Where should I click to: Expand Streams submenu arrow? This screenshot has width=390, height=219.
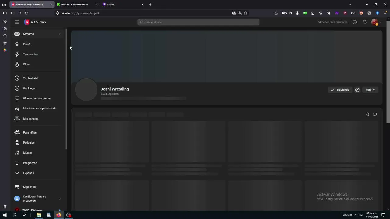click(x=60, y=34)
